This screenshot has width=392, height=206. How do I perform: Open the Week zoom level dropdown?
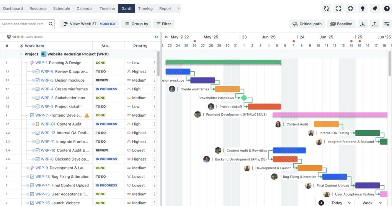pos(372,203)
